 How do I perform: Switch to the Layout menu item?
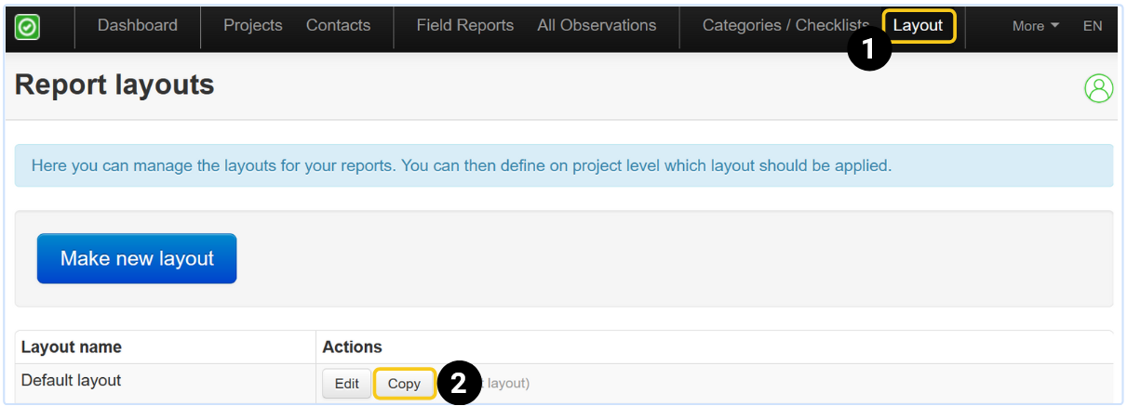pos(918,26)
